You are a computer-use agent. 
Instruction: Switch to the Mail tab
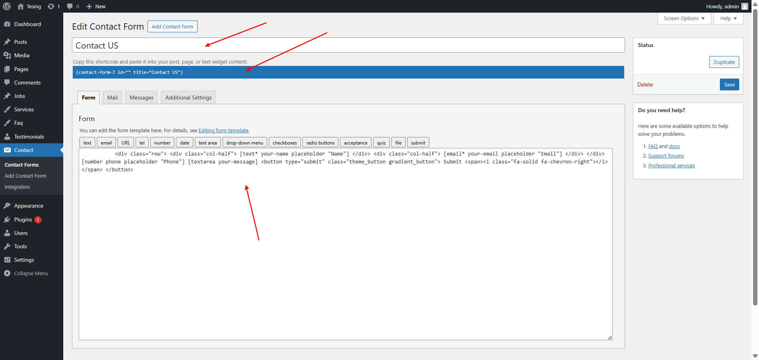[x=112, y=97]
